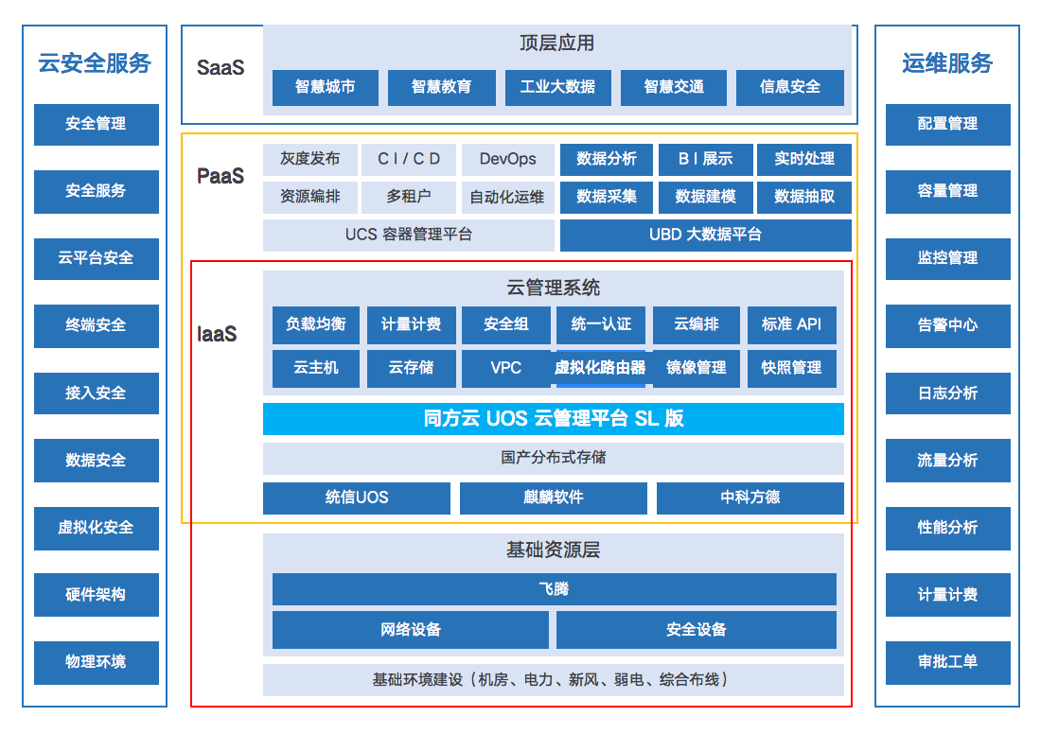
Task: Select the 安全组 block
Action: (506, 324)
